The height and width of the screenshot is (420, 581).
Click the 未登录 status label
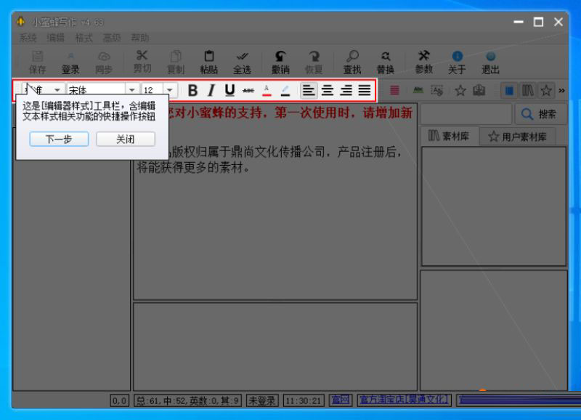click(x=262, y=400)
